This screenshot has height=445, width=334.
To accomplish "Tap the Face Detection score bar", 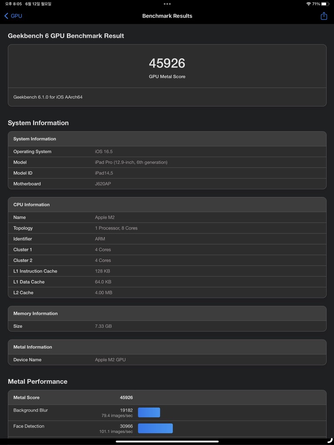I will (x=155, y=428).
